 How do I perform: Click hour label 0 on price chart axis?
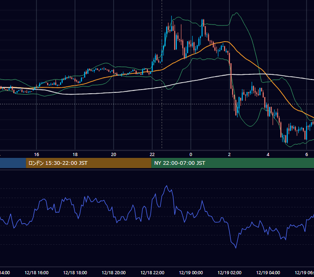pos(191,155)
